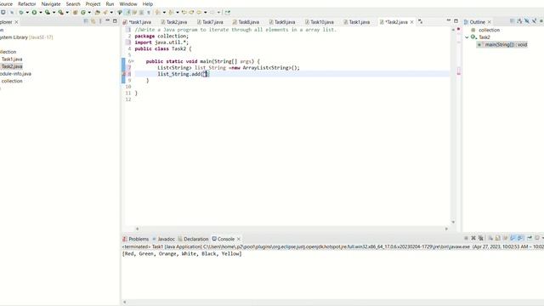Image resolution: width=544 pixels, height=306 pixels.
Task: Click the New Java Package icon
Action: (76, 13)
